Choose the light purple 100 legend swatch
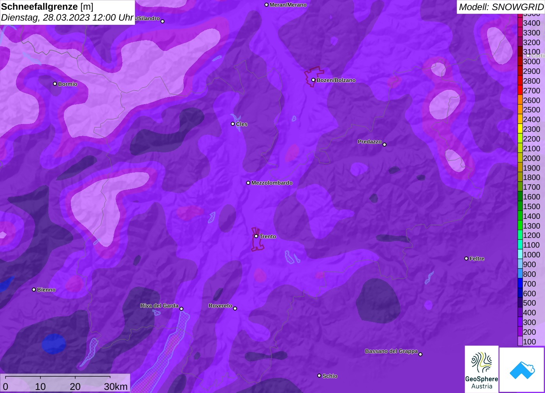 point(520,342)
